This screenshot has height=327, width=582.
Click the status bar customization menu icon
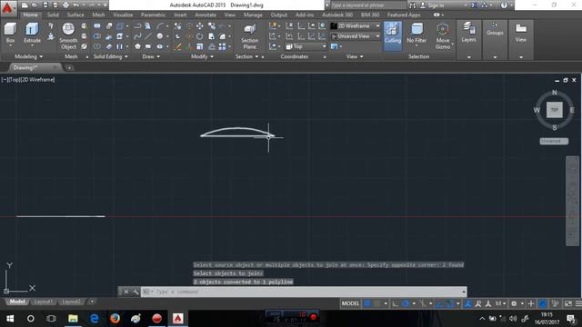pos(578,303)
